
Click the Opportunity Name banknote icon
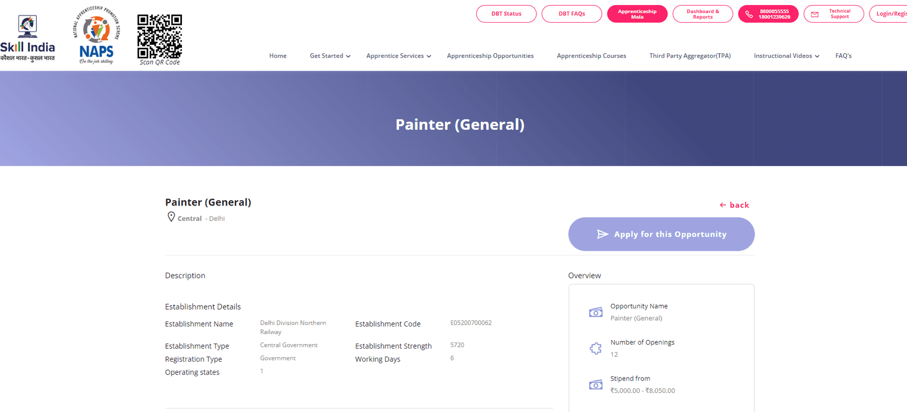pos(596,312)
